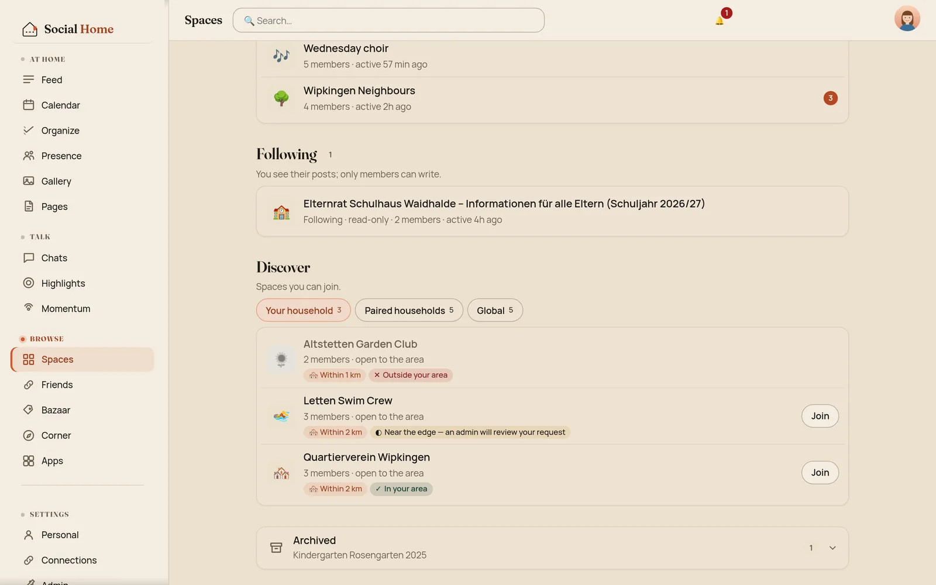The height and width of the screenshot is (585, 936).
Task: Click the 3 unread badge on Wipkingen Neighbours
Action: point(830,98)
